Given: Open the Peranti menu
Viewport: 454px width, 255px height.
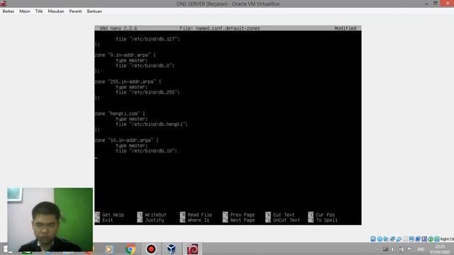Looking at the screenshot, I should 75,11.
